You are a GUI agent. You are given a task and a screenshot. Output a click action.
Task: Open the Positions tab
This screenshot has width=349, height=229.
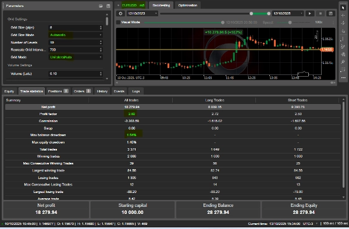(58, 91)
